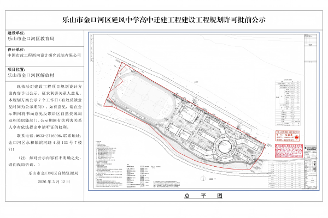Click the north arrow symbol on the plan
The width and height of the screenshot is (328, 218).
pyautogui.click(x=203, y=178)
